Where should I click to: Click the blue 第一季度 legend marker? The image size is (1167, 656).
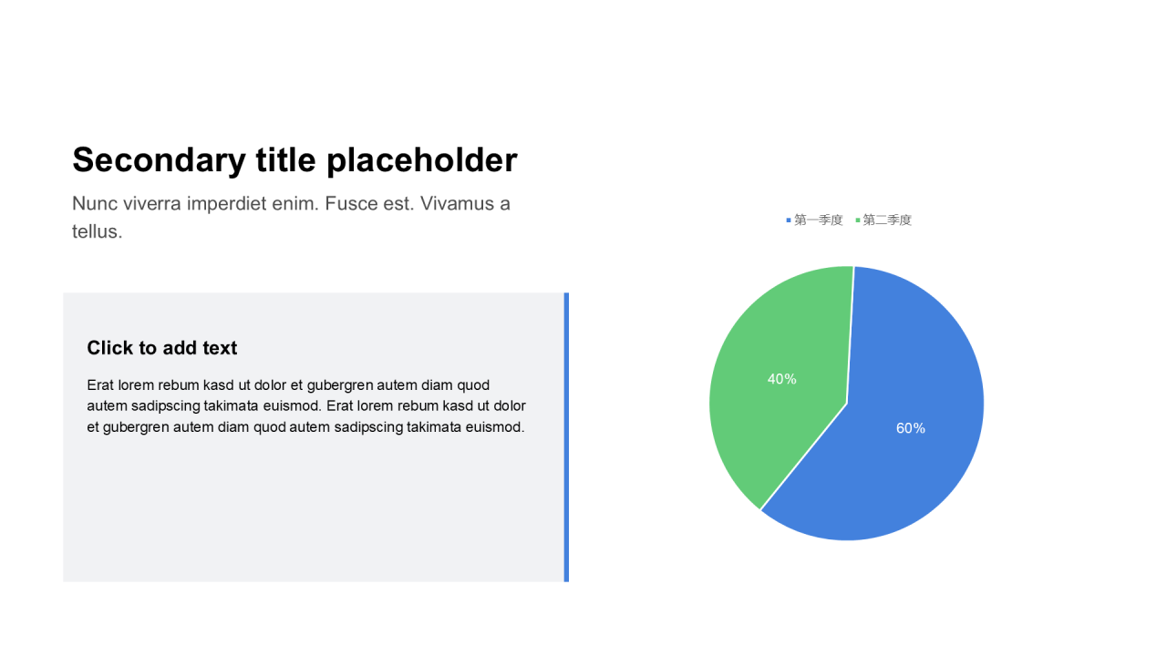coord(789,220)
